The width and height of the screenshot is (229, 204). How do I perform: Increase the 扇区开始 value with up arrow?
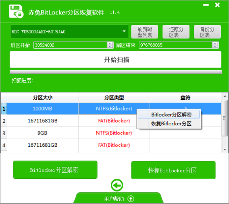pyautogui.click(x=110, y=43)
